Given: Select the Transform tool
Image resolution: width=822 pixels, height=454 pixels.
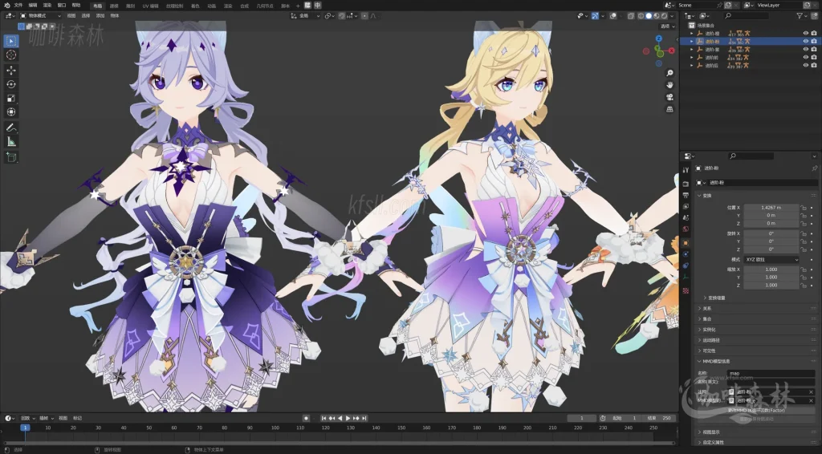Looking at the screenshot, I should (11, 111).
